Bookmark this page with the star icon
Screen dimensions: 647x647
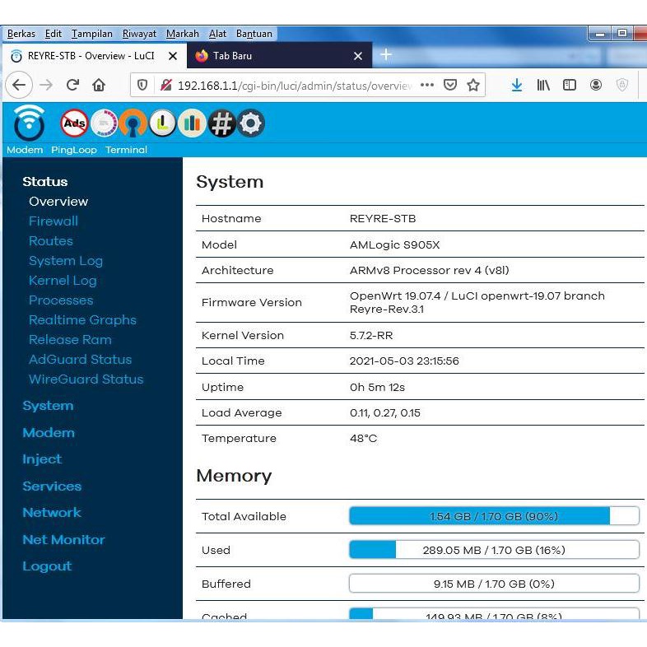(472, 85)
